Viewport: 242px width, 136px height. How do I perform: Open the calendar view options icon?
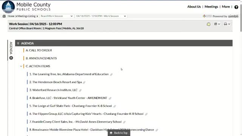tap(217, 24)
